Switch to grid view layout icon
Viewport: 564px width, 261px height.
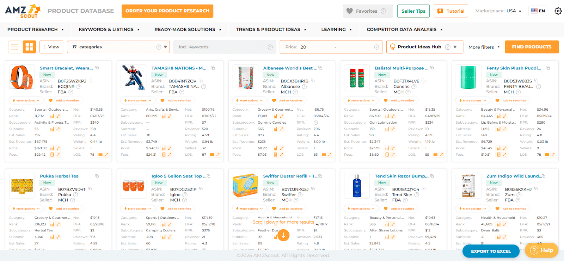(x=29, y=47)
